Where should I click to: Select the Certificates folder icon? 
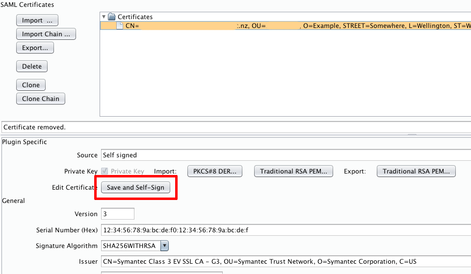pyautogui.click(x=112, y=17)
